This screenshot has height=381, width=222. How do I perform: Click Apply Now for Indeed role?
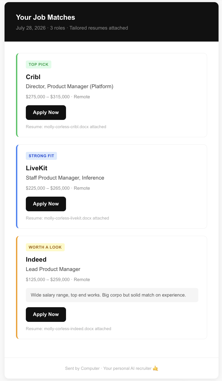pos(46,314)
